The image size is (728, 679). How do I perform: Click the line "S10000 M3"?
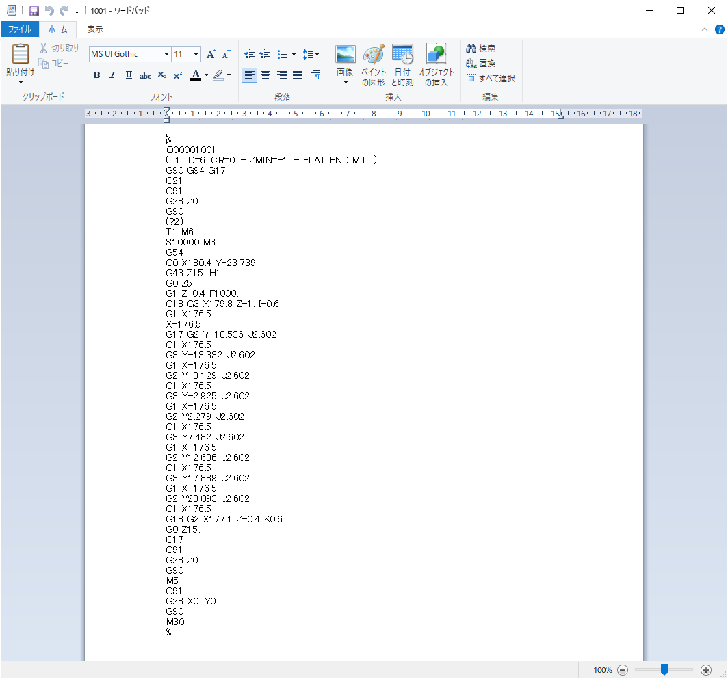(190, 242)
